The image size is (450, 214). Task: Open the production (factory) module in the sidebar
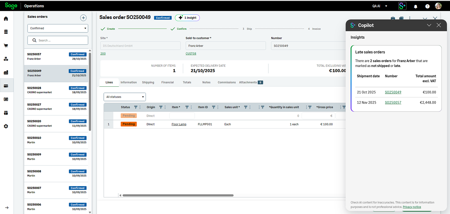[6, 72]
